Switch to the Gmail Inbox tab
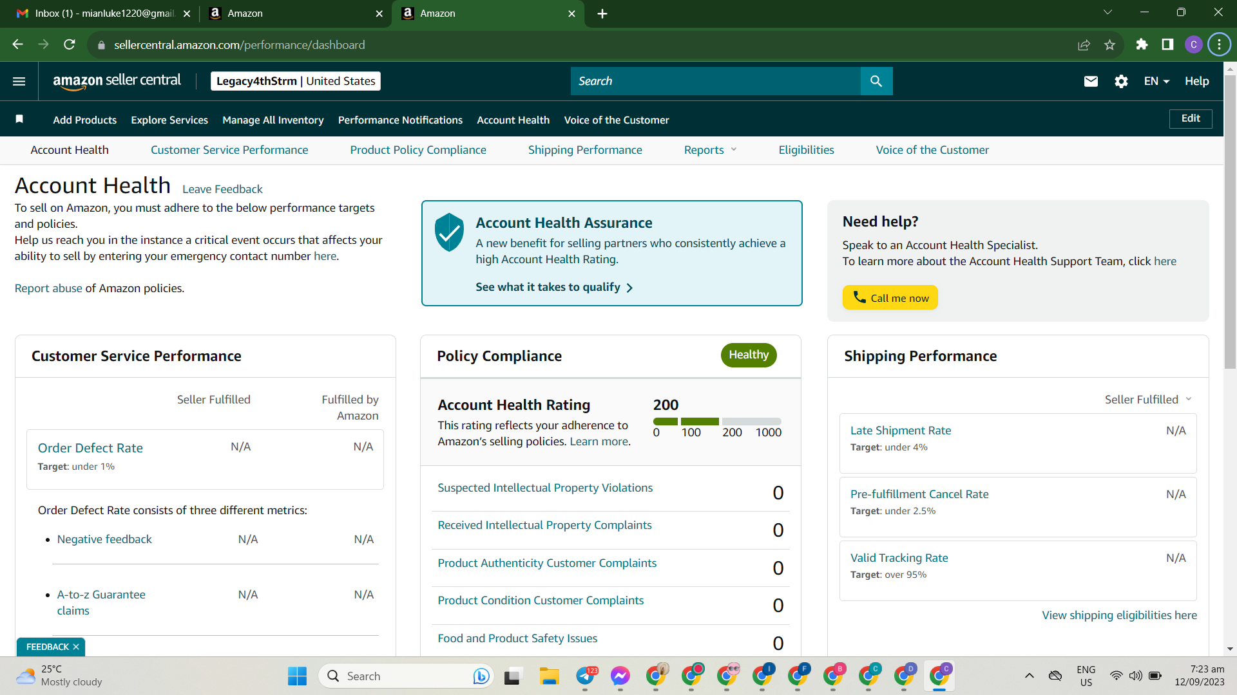 [104, 14]
